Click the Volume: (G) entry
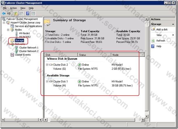The width and height of the screenshot is (178, 129). (59, 69)
